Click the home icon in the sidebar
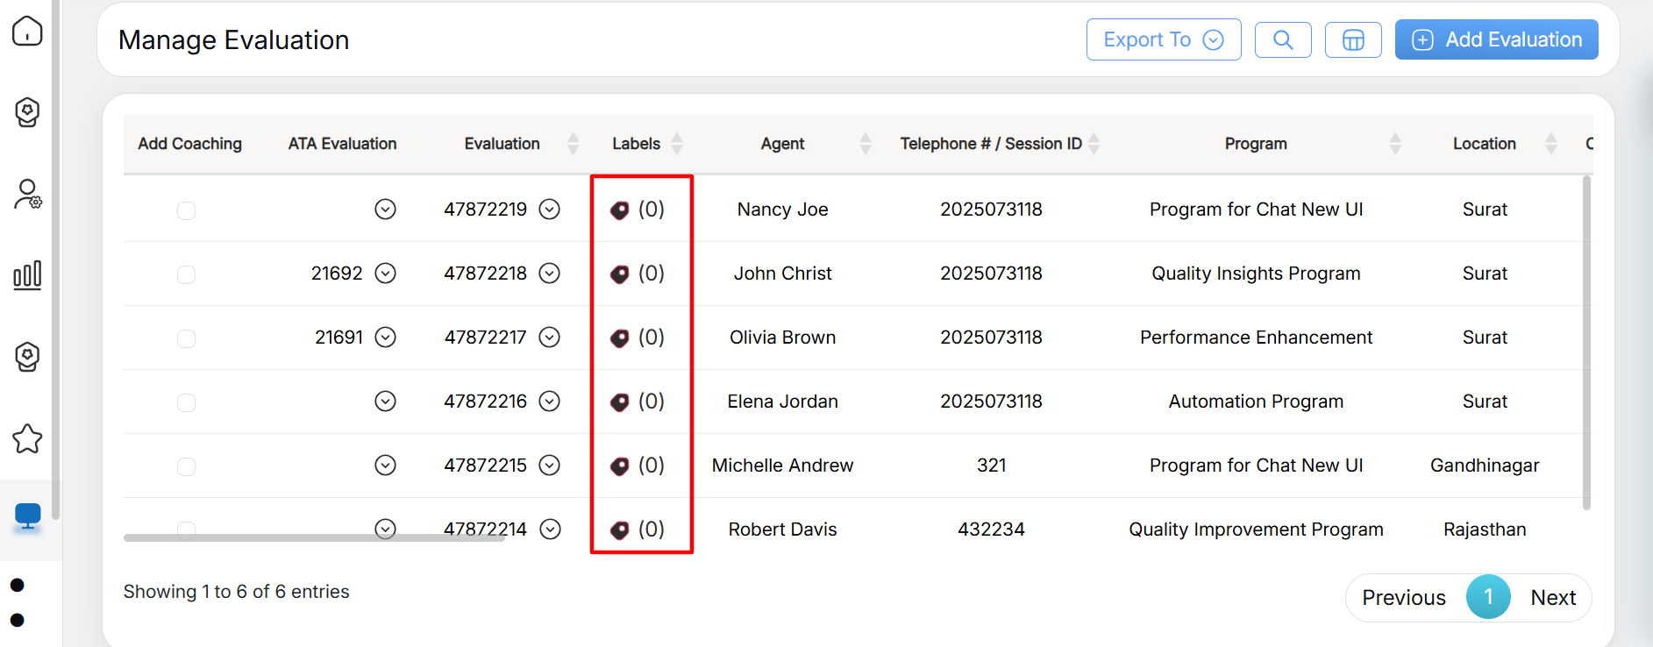The width and height of the screenshot is (1653, 647). [27, 32]
